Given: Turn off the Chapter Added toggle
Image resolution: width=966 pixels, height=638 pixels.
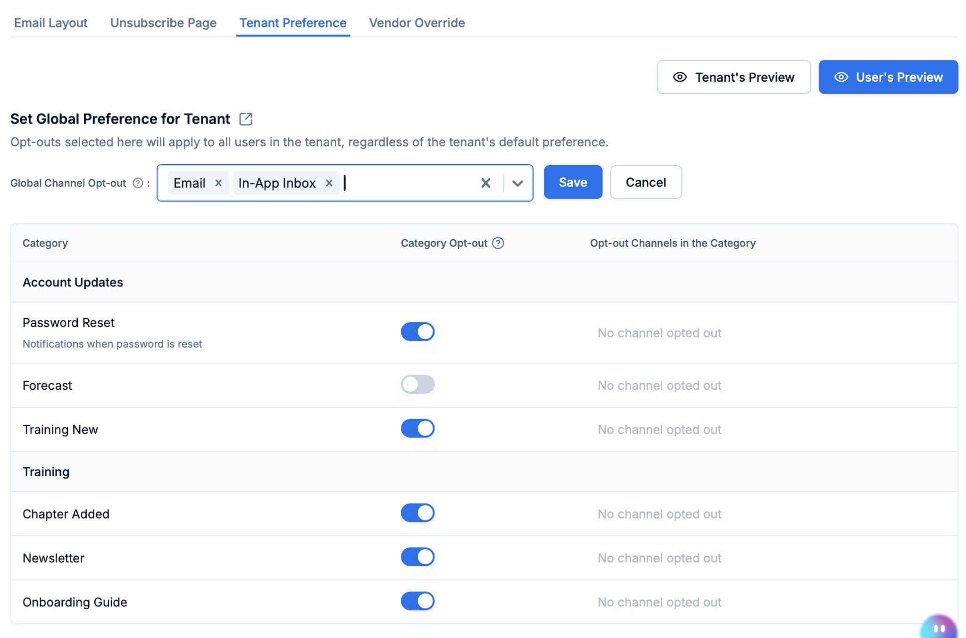Looking at the screenshot, I should point(417,513).
